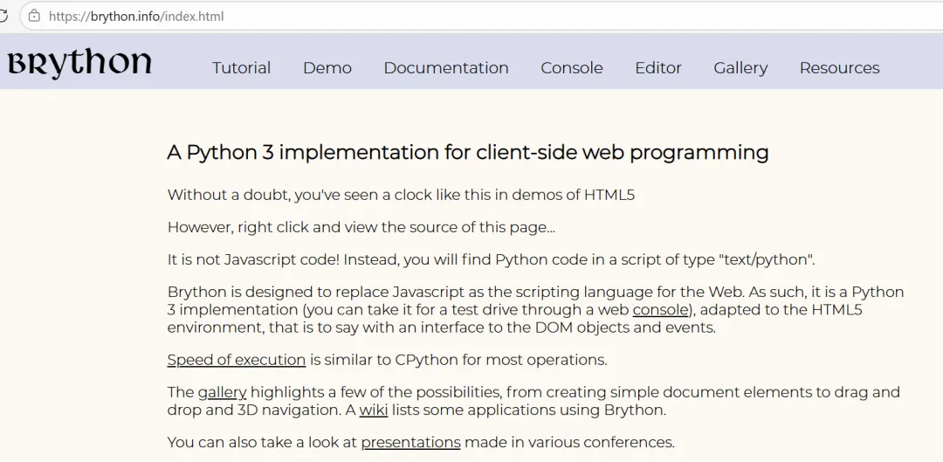Click the Brython logo
The width and height of the screenshot is (943, 462).
(79, 64)
